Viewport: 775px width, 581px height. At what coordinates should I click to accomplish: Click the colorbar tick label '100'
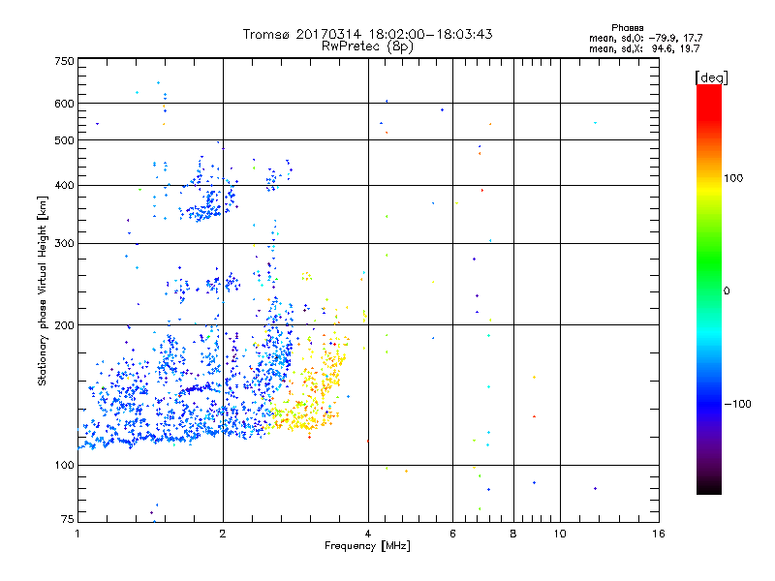733,178
